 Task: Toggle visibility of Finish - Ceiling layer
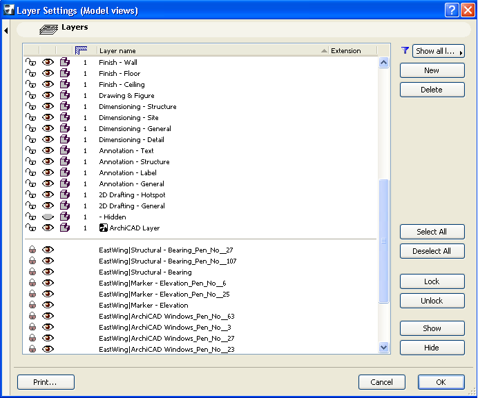tap(48, 84)
